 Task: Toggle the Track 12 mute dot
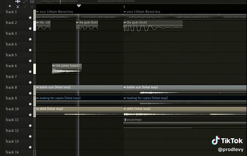30,137
